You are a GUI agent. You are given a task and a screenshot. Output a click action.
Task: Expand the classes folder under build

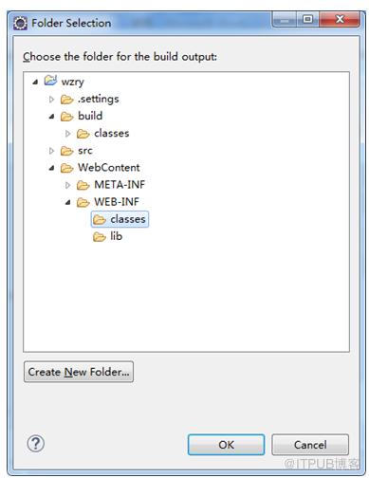pyautogui.click(x=67, y=134)
